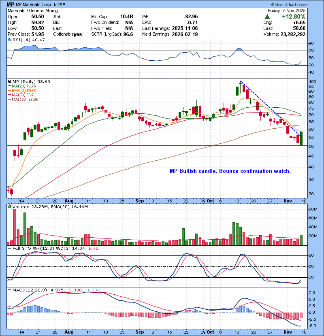
Task: Select the Open price value 50.50
Action: coord(38,17)
